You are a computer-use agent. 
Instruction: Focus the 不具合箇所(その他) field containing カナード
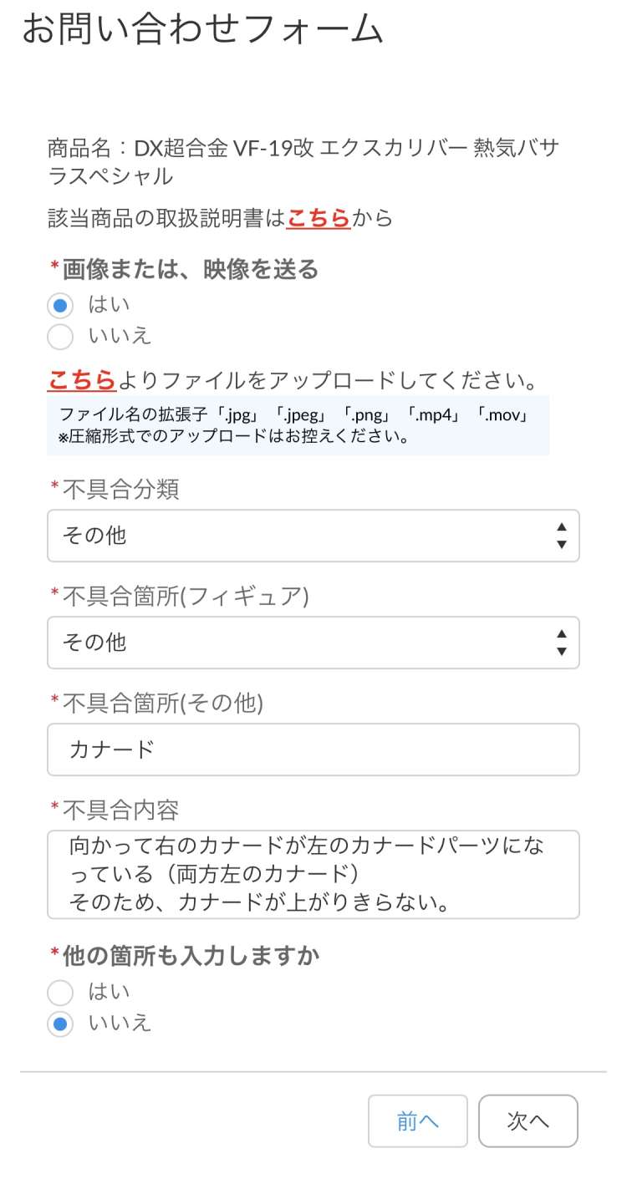tap(313, 749)
